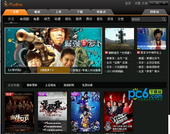Click the 登录 login link
Screen dimensions: 170x134
point(128,3)
